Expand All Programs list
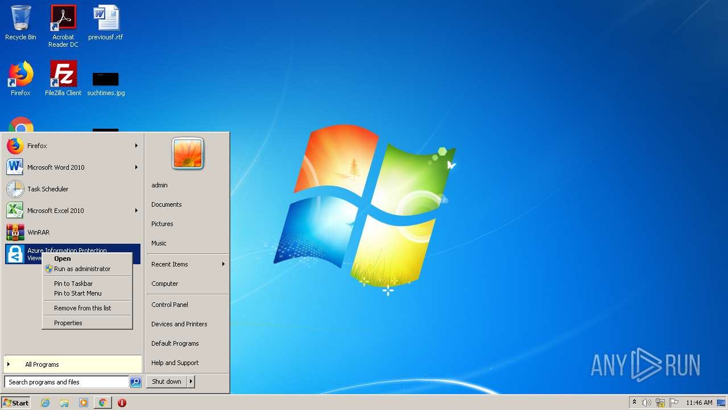728x410 pixels. [73, 364]
